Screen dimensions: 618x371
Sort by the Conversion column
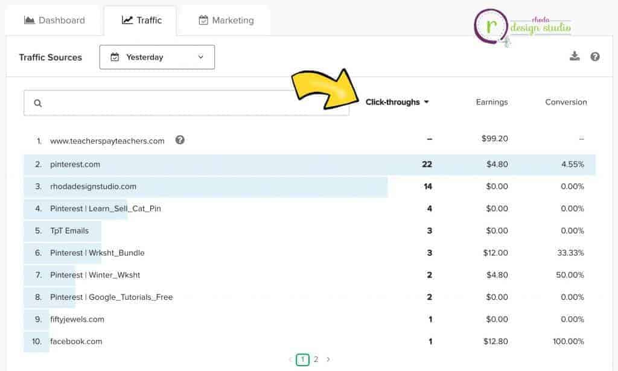(x=566, y=102)
